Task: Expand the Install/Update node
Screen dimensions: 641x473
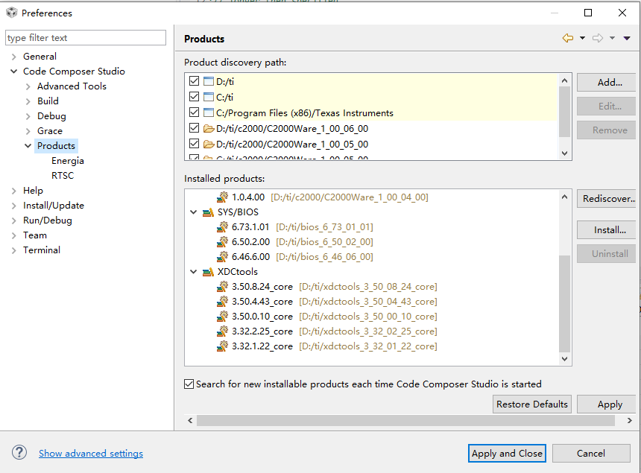Action: coord(14,206)
